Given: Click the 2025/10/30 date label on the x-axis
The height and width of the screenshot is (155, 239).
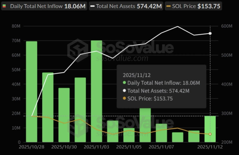Looking at the screenshot, I should coord(64,147).
